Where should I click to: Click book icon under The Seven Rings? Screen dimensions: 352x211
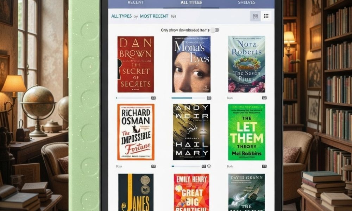264,98
